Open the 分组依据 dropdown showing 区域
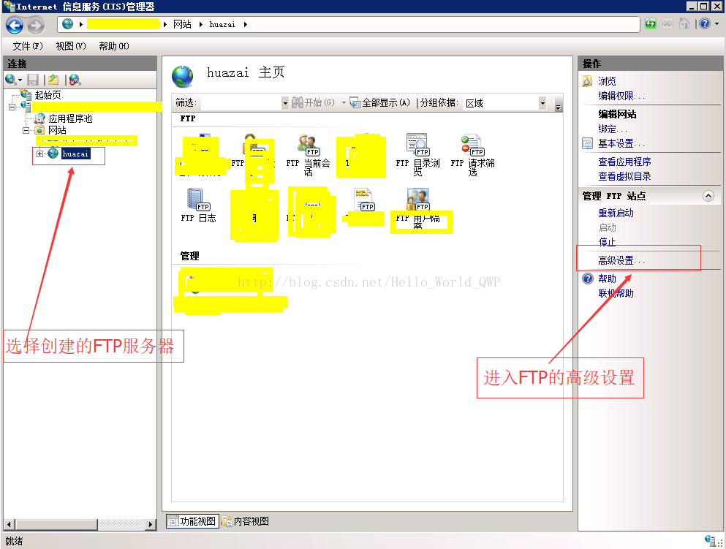The height and width of the screenshot is (549, 726). tap(542, 103)
